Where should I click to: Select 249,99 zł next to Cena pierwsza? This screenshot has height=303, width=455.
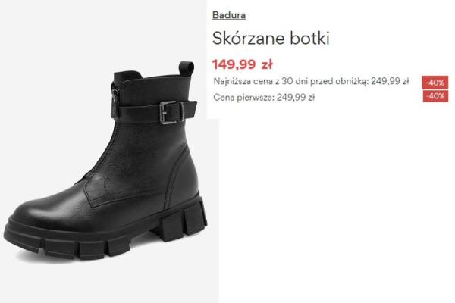(296, 98)
